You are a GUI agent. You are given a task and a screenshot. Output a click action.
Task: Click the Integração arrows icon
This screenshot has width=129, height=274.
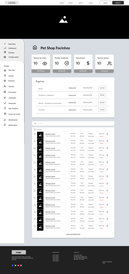click(x=5, y=103)
